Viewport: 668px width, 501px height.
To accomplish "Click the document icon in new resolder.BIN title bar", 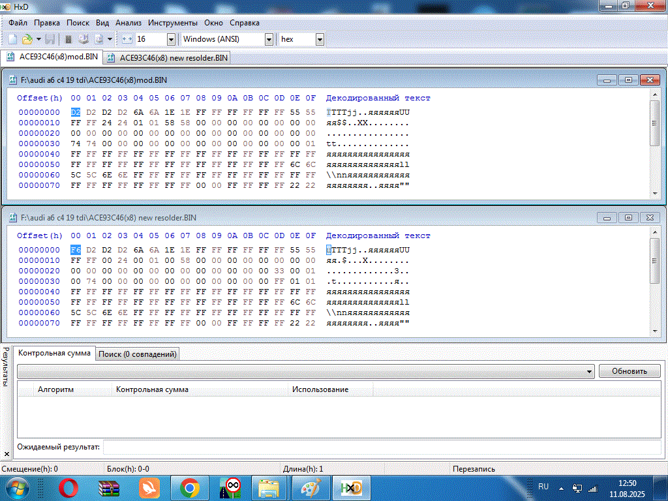I will point(13,218).
